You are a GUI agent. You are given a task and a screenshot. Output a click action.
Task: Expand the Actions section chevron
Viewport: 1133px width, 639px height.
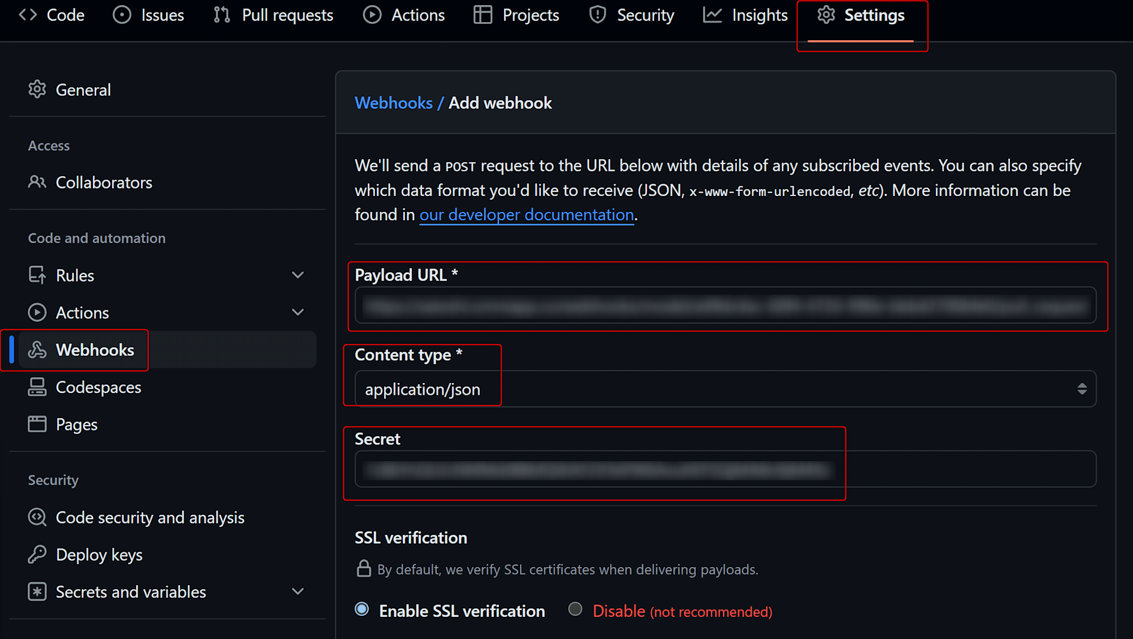[x=299, y=312]
